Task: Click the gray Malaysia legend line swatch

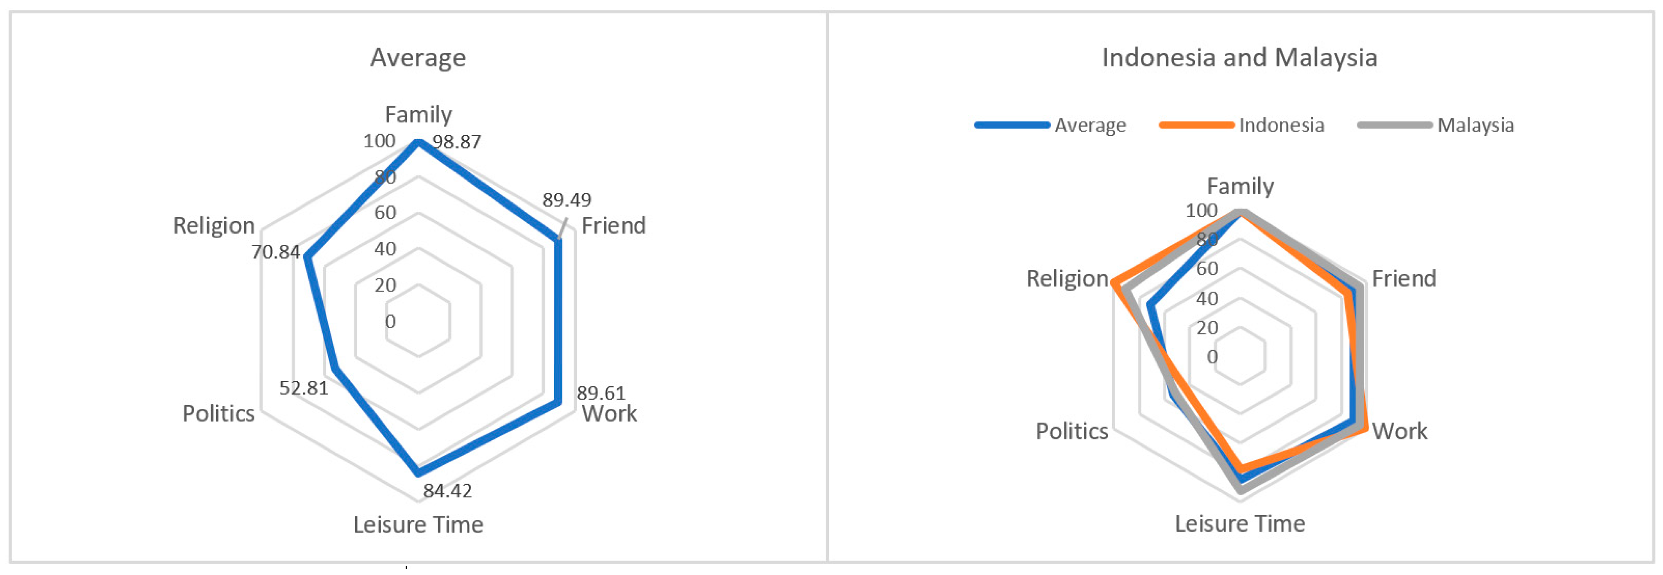Action: point(1395,125)
